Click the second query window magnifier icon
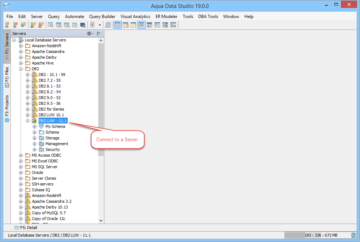The width and height of the screenshot is (360, 242). pos(59,25)
